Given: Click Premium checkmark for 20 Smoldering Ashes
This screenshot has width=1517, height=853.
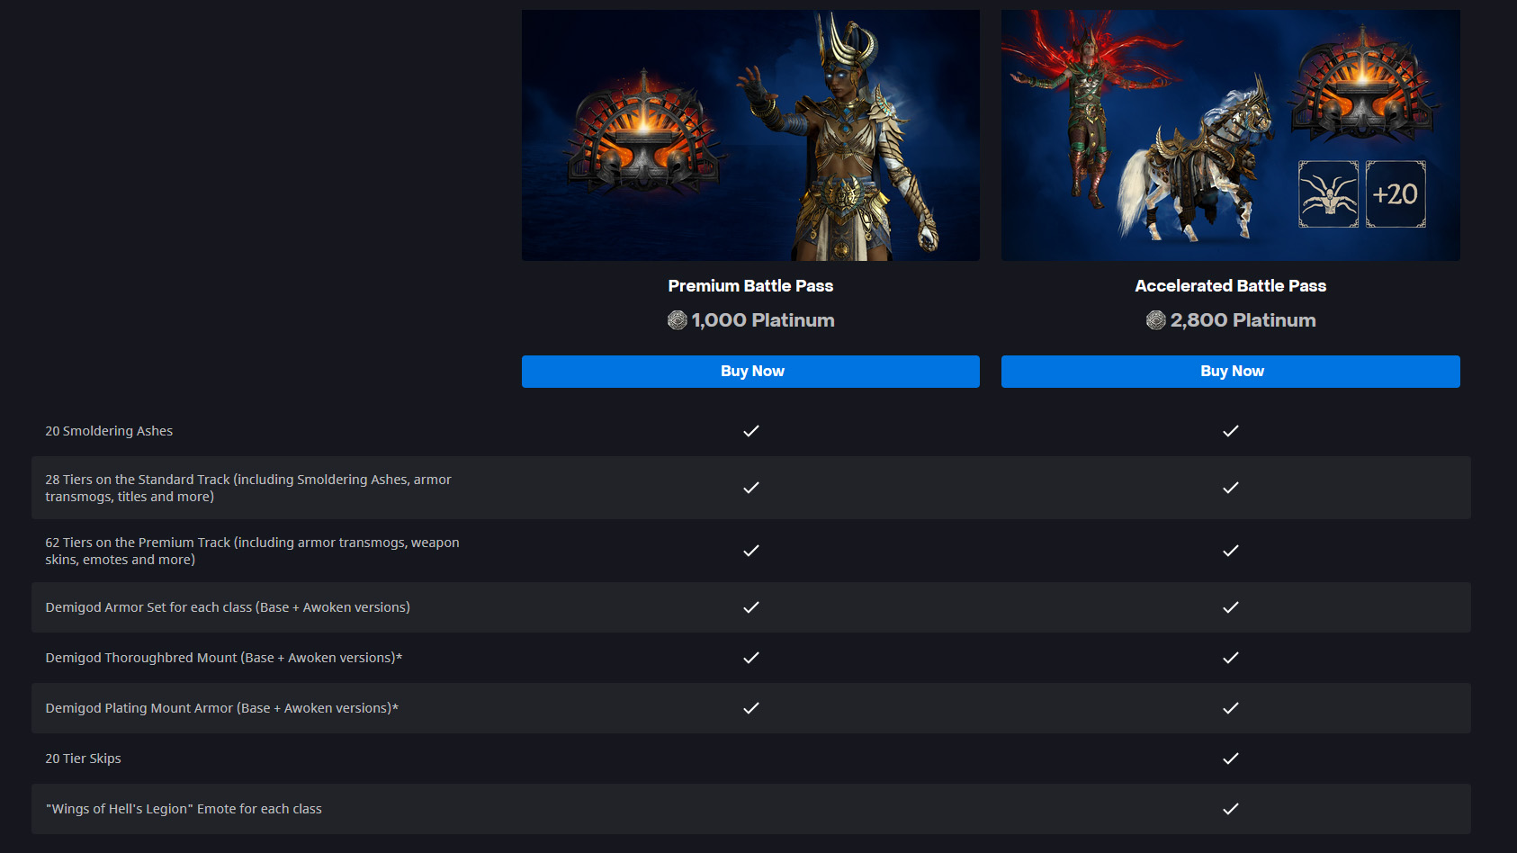Looking at the screenshot, I should (x=751, y=431).
